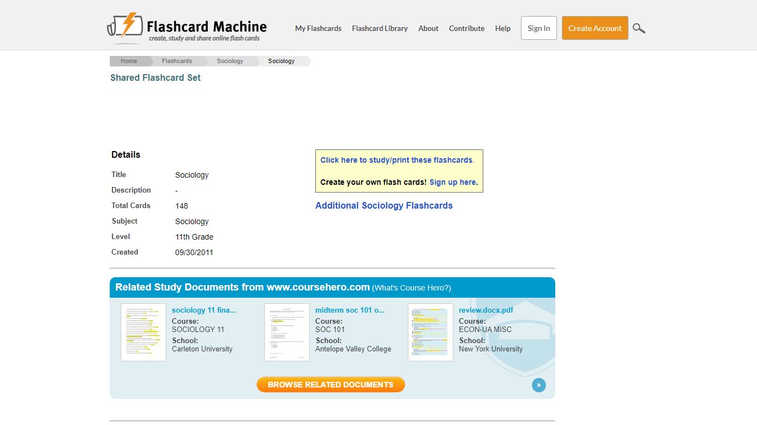
Task: Open the Help menu item
Action: click(x=503, y=28)
